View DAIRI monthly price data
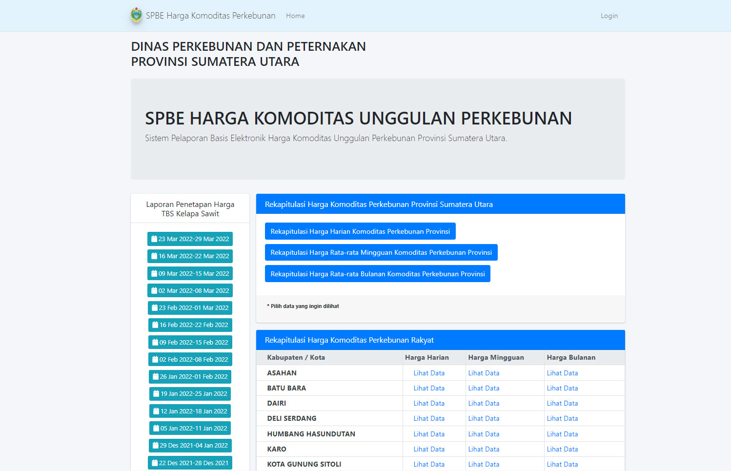The height and width of the screenshot is (471, 731). 562,403
